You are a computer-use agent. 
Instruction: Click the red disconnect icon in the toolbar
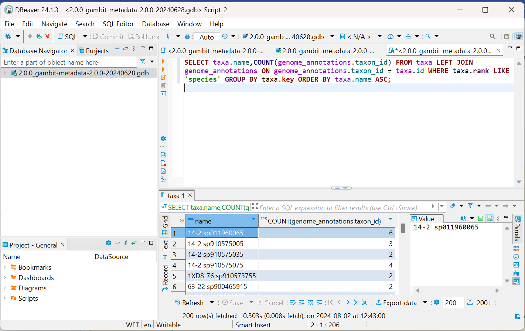pos(48,36)
